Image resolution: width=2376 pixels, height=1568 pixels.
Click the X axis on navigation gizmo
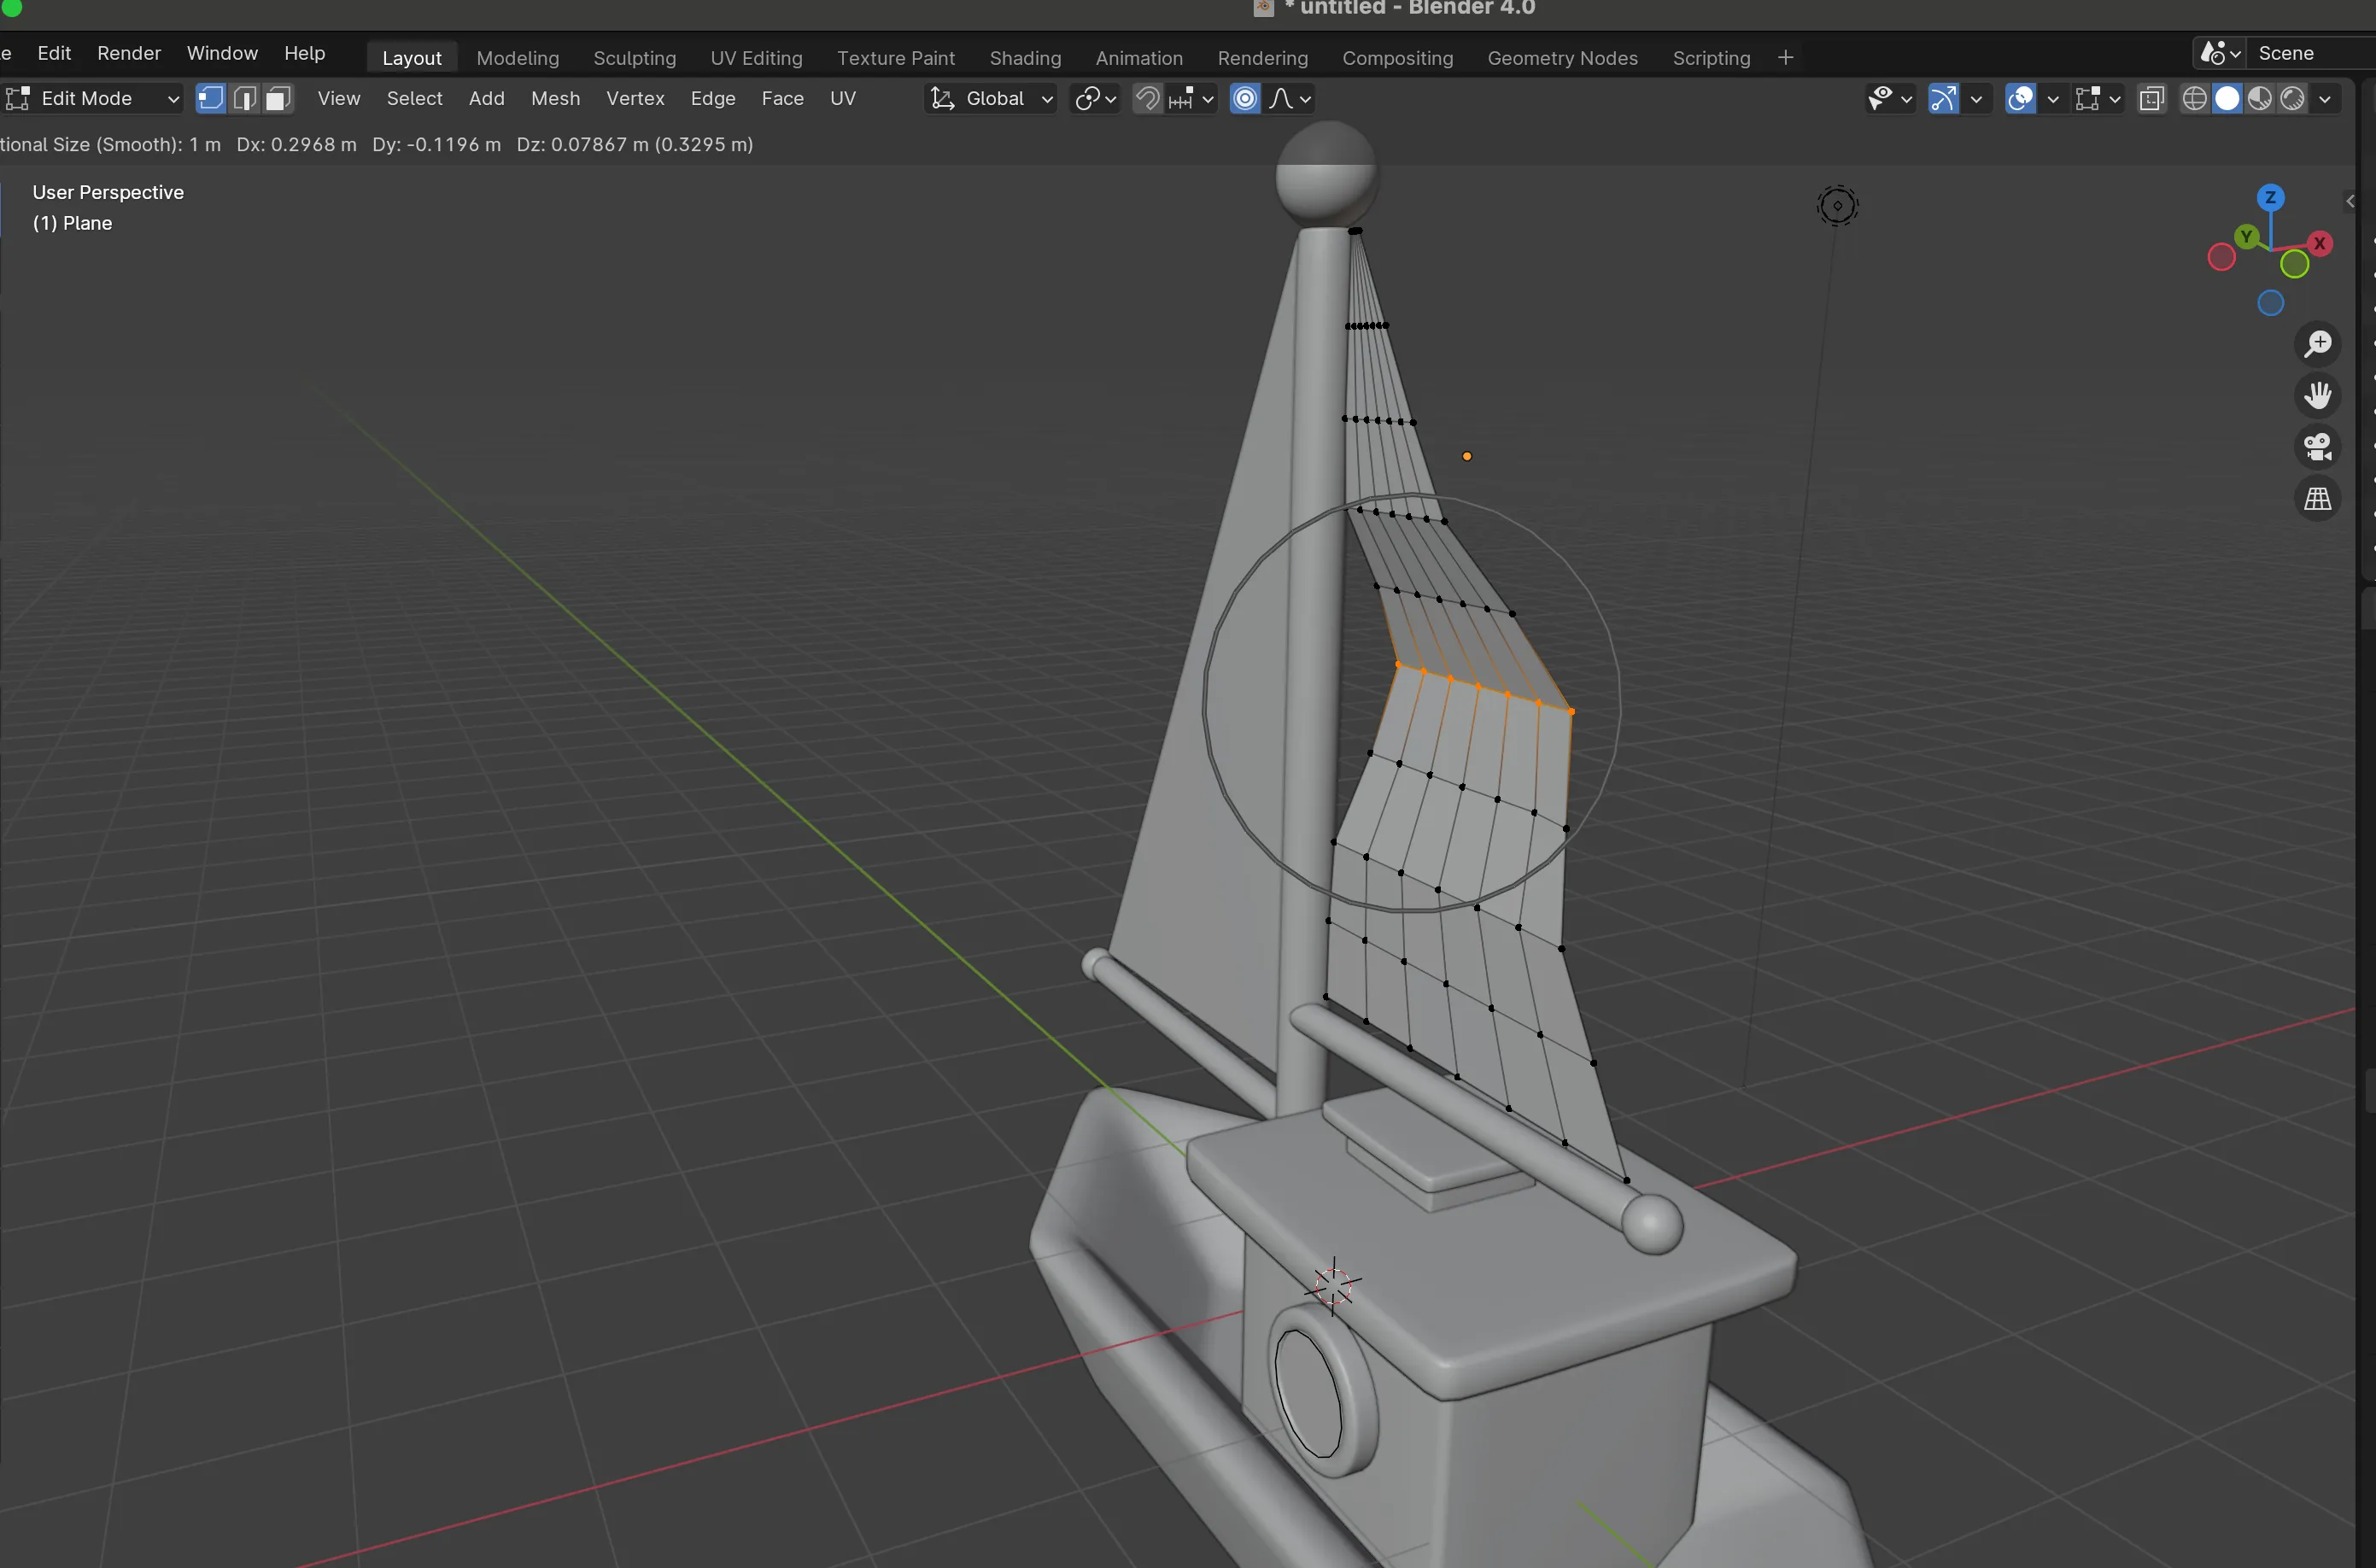(x=2320, y=243)
